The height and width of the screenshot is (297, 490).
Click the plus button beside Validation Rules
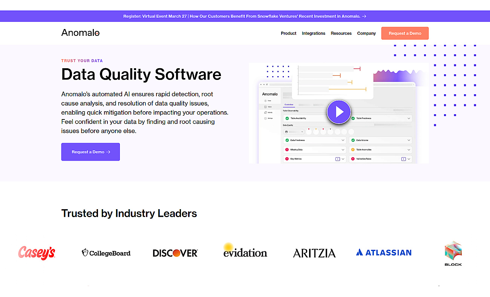[x=404, y=159]
